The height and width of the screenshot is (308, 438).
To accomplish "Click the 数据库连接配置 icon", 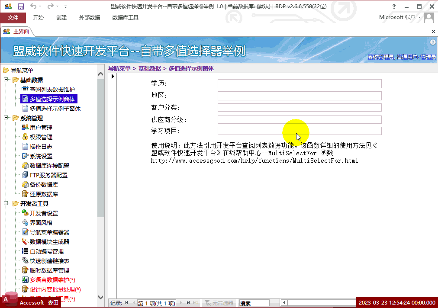I will point(25,165).
